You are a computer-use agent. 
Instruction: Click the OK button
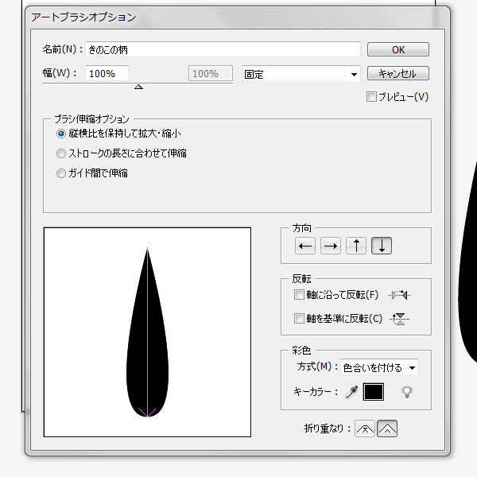point(398,49)
